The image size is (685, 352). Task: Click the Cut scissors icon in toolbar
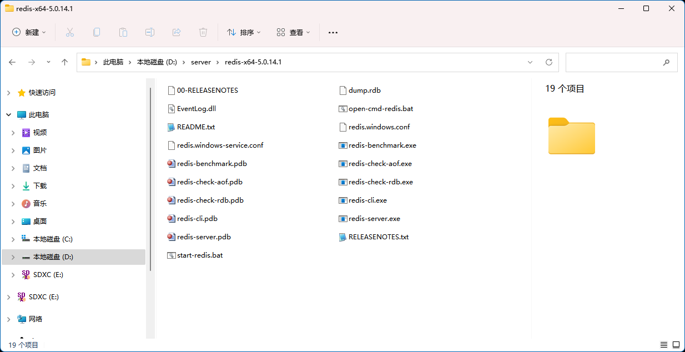70,32
